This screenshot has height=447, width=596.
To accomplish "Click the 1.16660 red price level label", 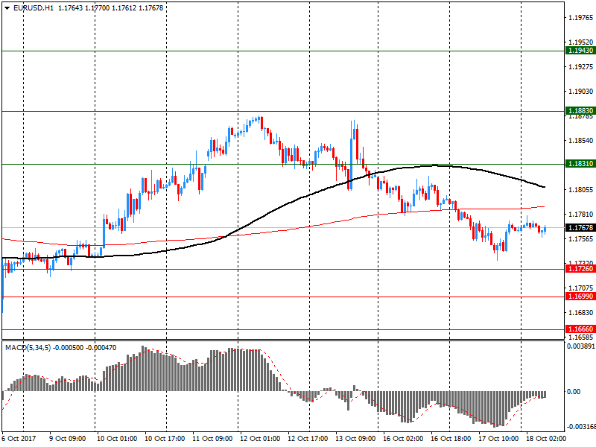I will [x=580, y=329].
